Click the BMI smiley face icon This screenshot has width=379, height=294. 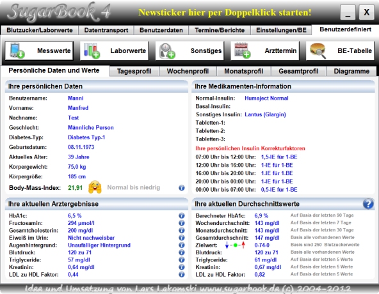click(x=95, y=187)
